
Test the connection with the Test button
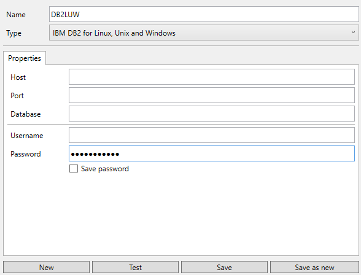click(x=135, y=267)
